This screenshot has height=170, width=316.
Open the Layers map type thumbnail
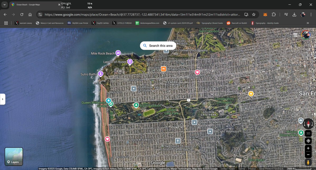14,157
